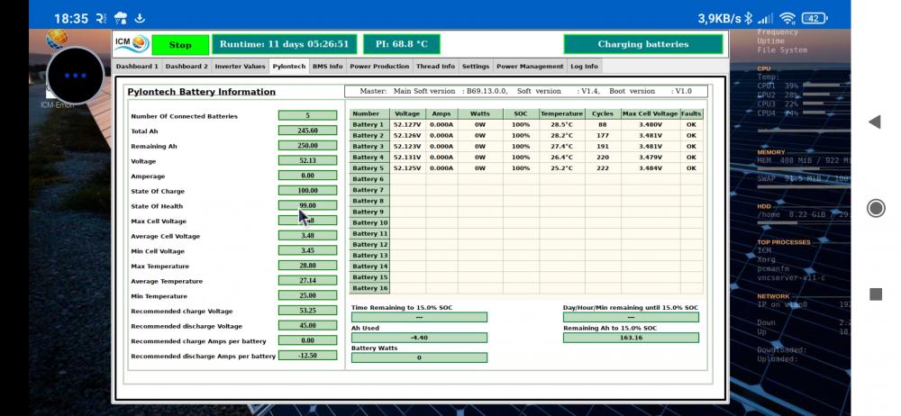Click Battery 5 cycles cell 222
The image size is (901, 416).
pos(603,168)
